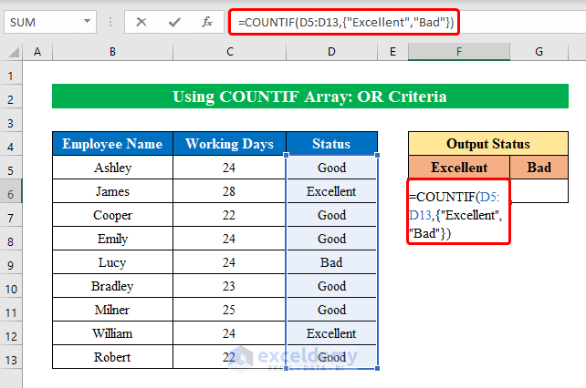Confirm the formula with checkmark icon
Viewport: 586px width, 388px height.
174,22
